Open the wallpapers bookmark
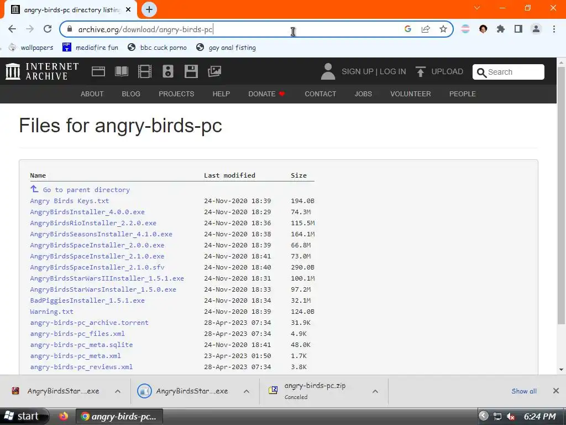Image resolution: width=566 pixels, height=425 pixels. 31,48
